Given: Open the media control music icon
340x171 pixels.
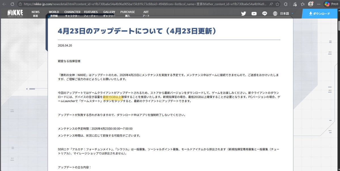Looking at the screenshot, I should (x=294, y=4).
